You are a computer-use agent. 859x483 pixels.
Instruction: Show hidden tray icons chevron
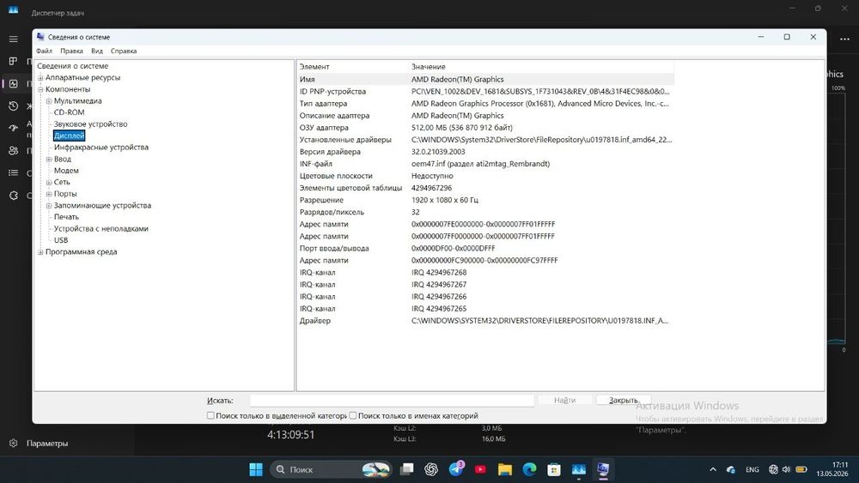[713, 469]
